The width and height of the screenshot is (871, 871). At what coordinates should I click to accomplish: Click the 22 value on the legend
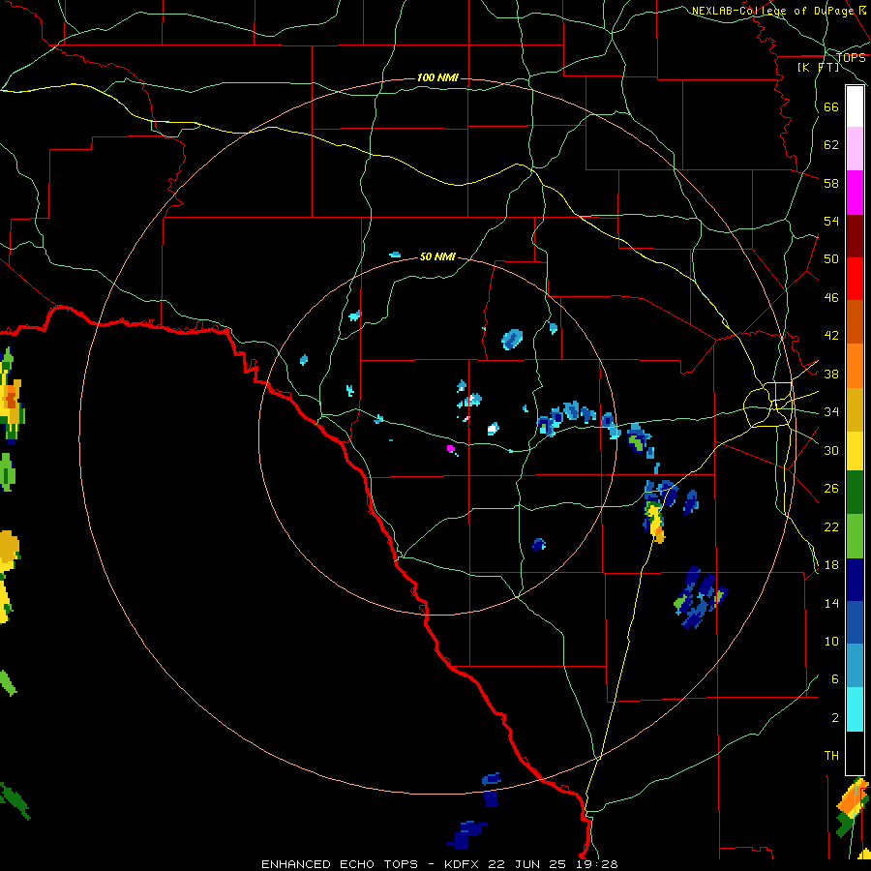[831, 527]
